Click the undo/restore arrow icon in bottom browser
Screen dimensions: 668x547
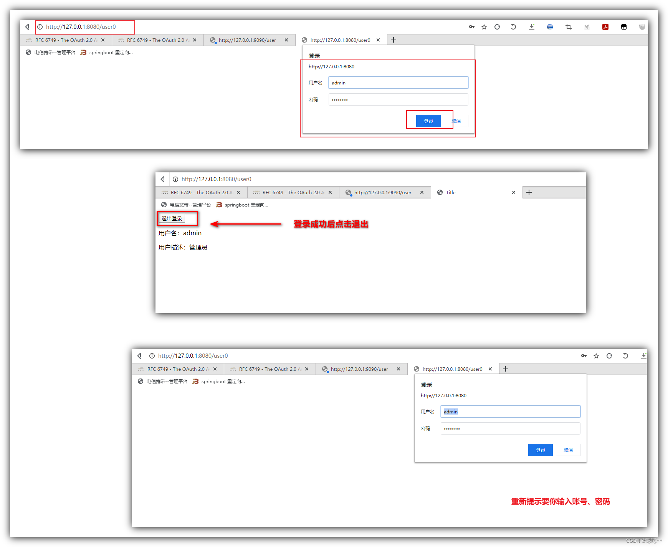pyautogui.click(x=625, y=356)
